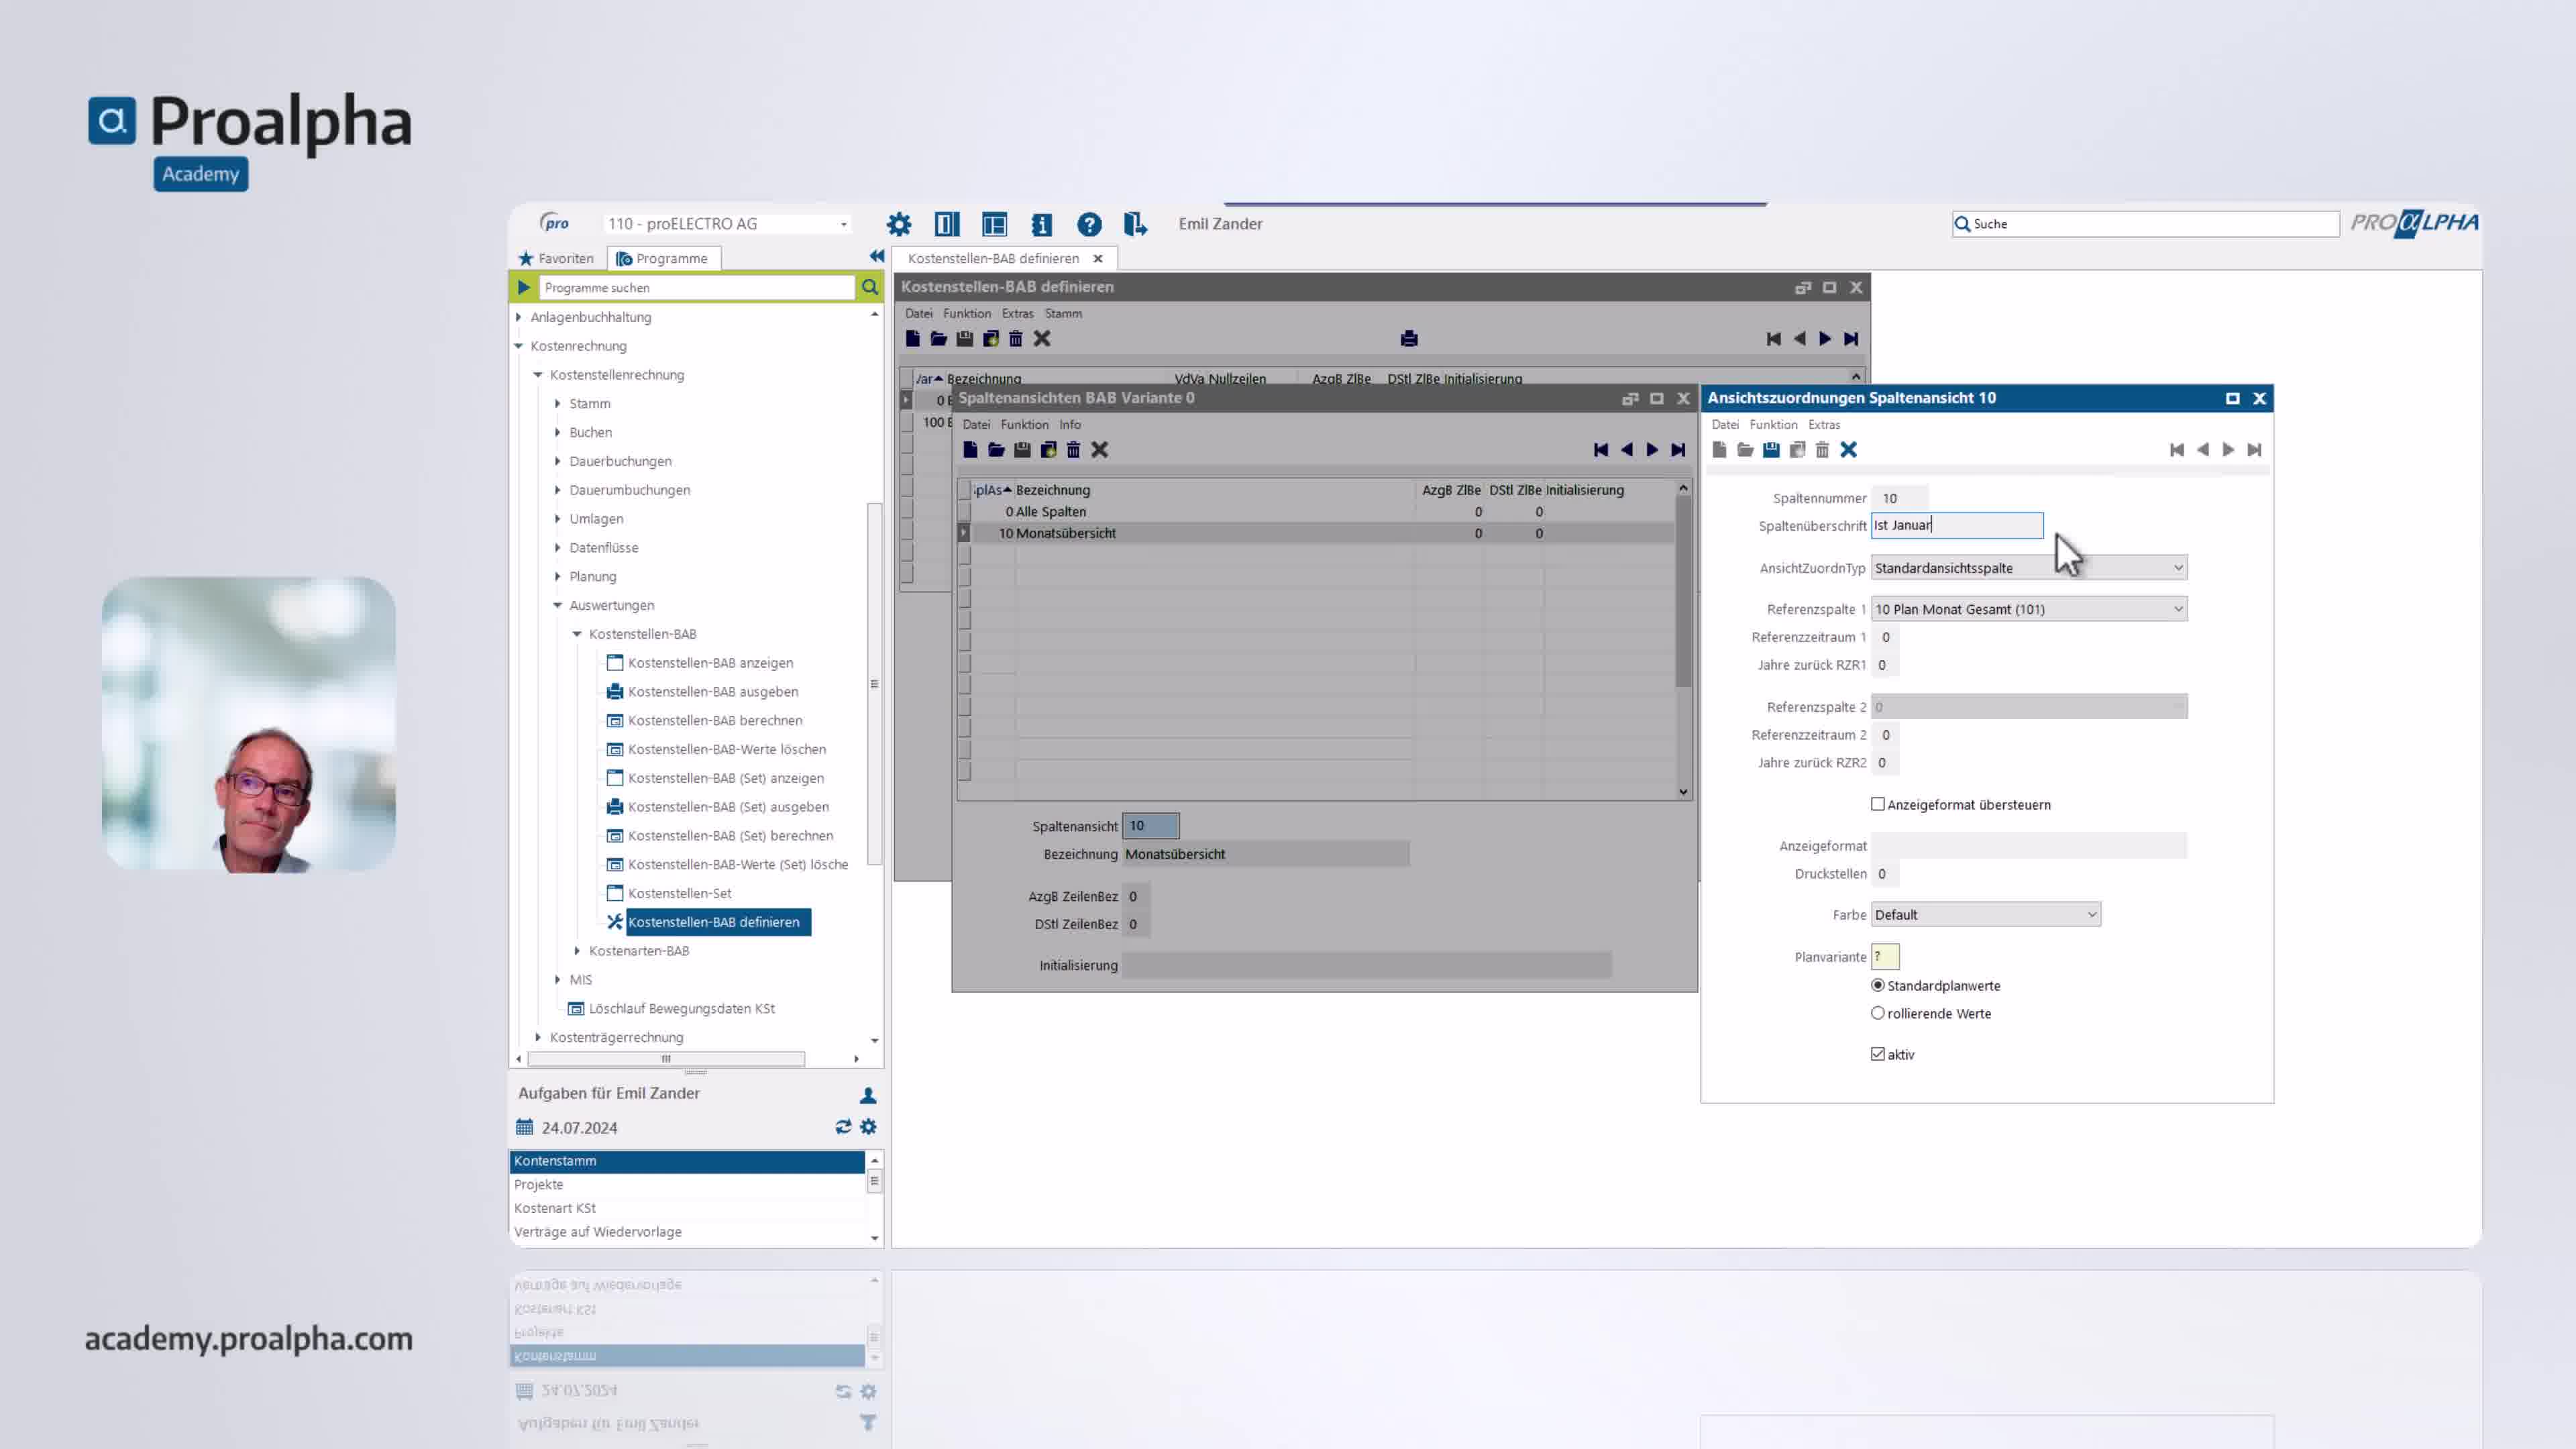Select Projekte in the task list
The width and height of the screenshot is (2576, 1449).
tap(539, 1184)
